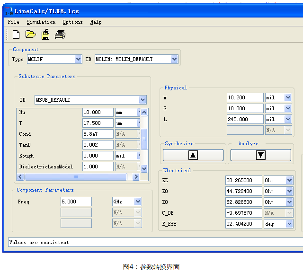Click the Open folder icon
This screenshot has height=272, width=303.
coord(31,35)
